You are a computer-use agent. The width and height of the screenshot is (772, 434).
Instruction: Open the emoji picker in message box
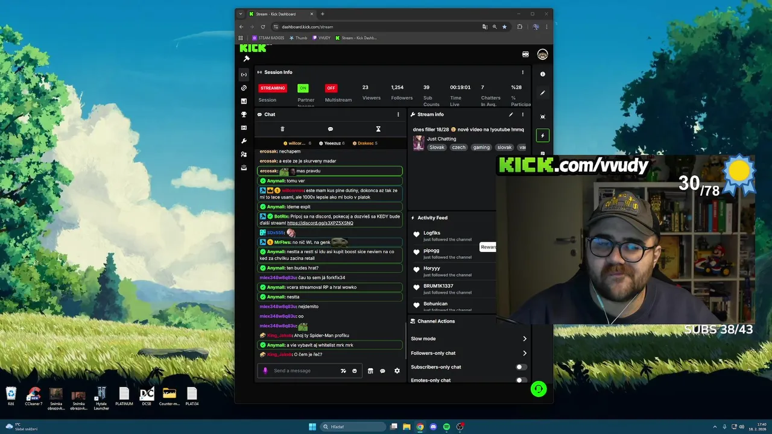[x=355, y=371]
